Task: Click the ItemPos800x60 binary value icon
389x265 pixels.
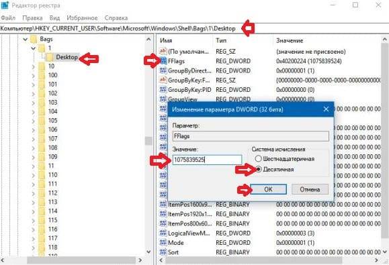Action: click(x=163, y=223)
